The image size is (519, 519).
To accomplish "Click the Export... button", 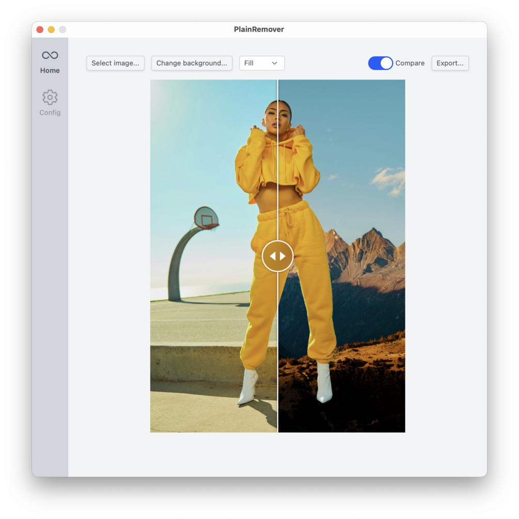I will (x=450, y=63).
